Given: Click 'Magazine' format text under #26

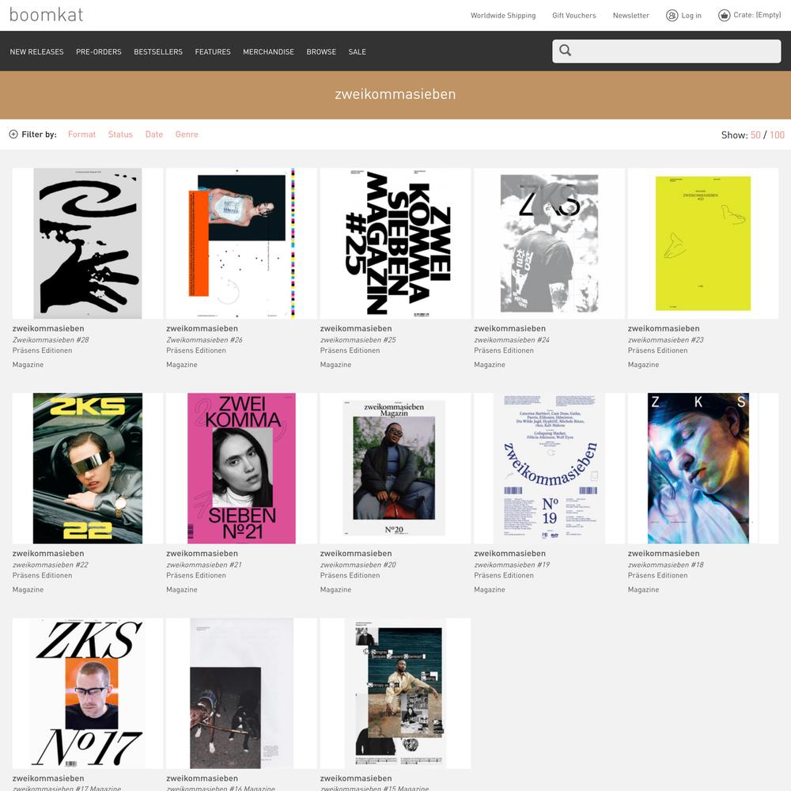Looking at the screenshot, I should 182,365.
